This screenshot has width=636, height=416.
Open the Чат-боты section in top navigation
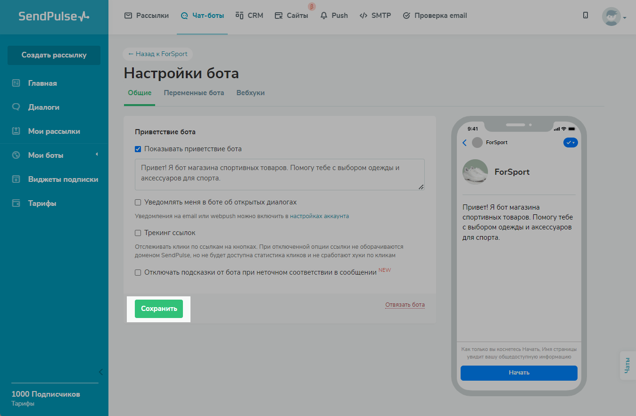[x=202, y=16]
